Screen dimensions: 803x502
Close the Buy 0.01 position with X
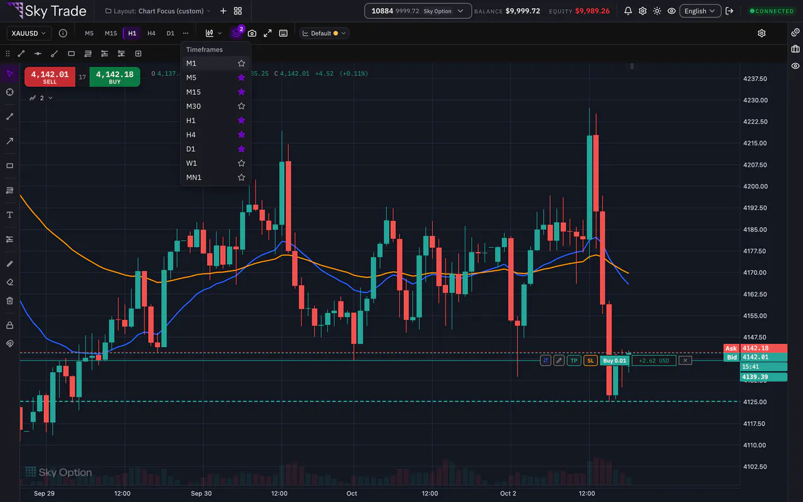coord(686,361)
